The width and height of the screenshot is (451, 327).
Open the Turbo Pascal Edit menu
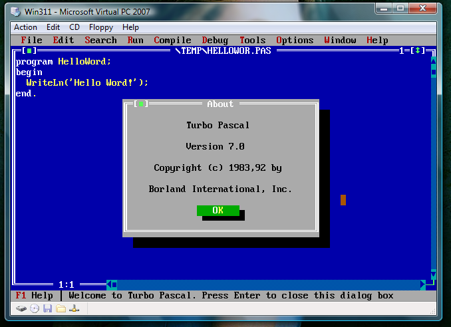63,41
